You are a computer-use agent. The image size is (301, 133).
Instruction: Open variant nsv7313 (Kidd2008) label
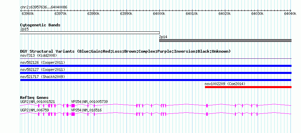pyautogui.click(x=39, y=56)
